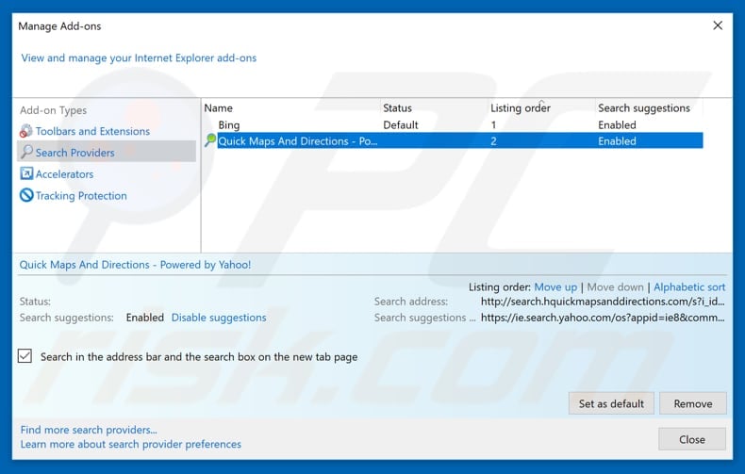Viewport: 745px width, 474px height.
Task: Click the ie.search.yahoo.com suggestions address text
Action: tap(603, 318)
